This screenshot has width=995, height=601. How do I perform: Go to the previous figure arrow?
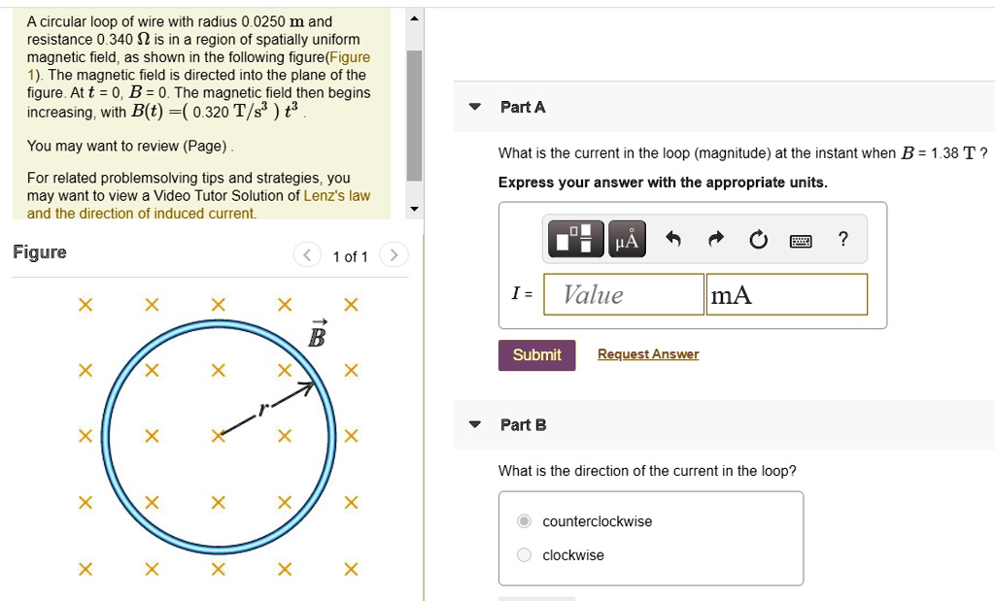click(307, 256)
